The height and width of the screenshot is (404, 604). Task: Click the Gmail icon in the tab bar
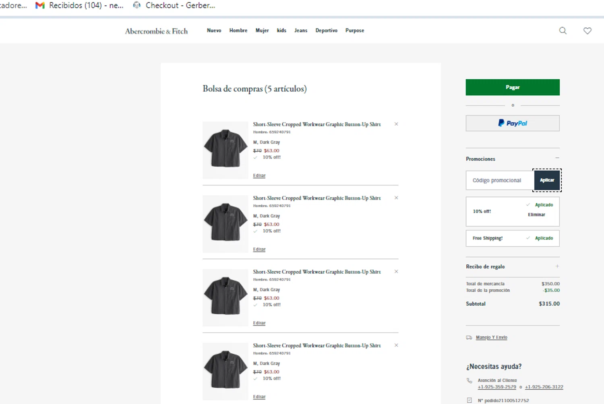click(40, 5)
